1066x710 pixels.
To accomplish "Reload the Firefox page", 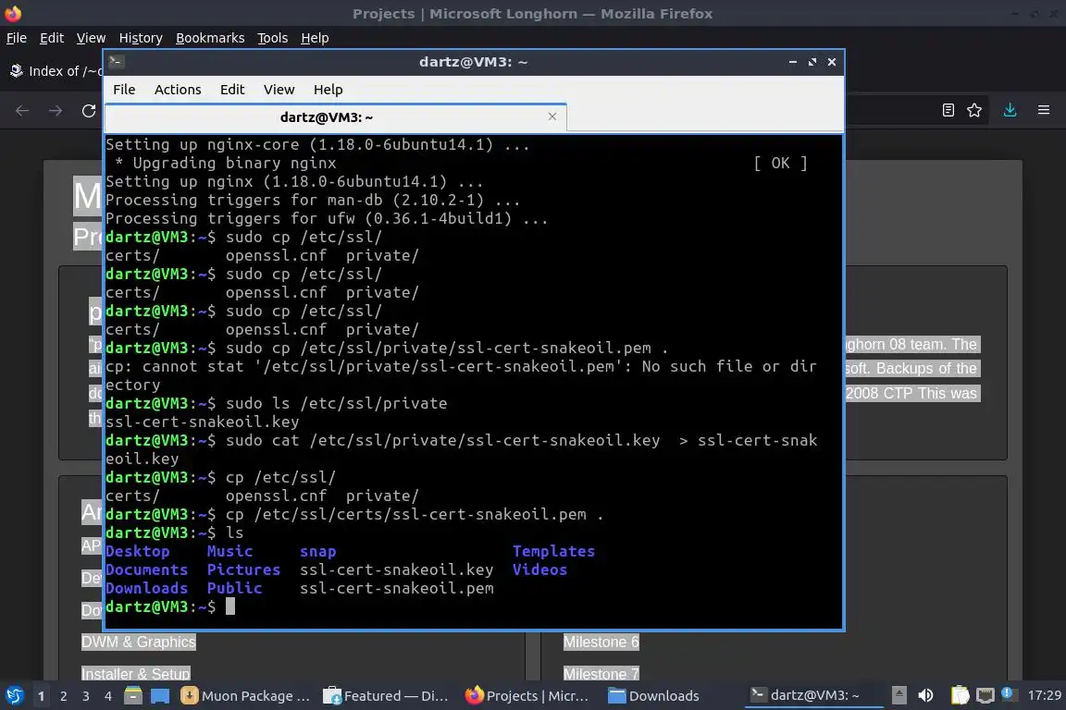I will [x=89, y=110].
